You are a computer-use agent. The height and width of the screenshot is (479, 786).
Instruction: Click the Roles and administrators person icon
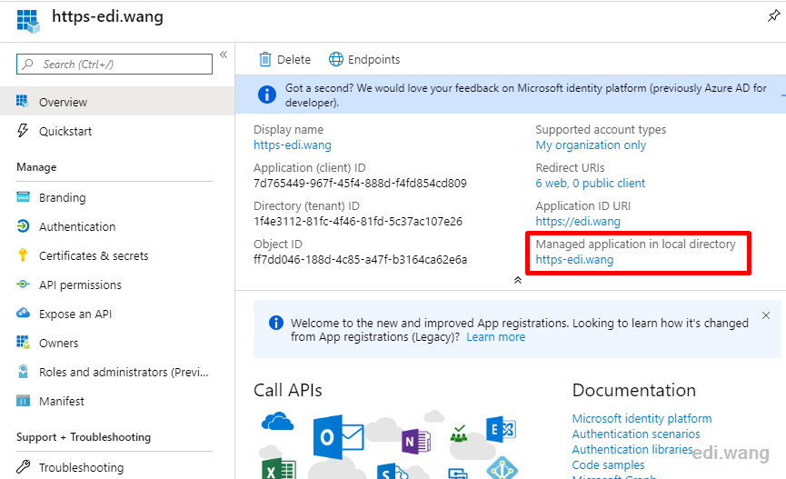coord(23,371)
